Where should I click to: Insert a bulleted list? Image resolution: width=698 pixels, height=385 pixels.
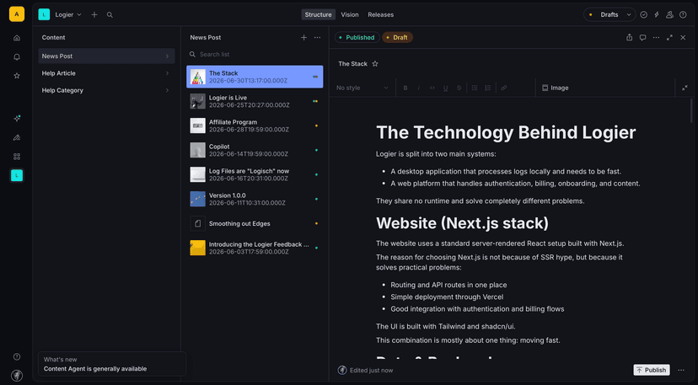tap(475, 88)
